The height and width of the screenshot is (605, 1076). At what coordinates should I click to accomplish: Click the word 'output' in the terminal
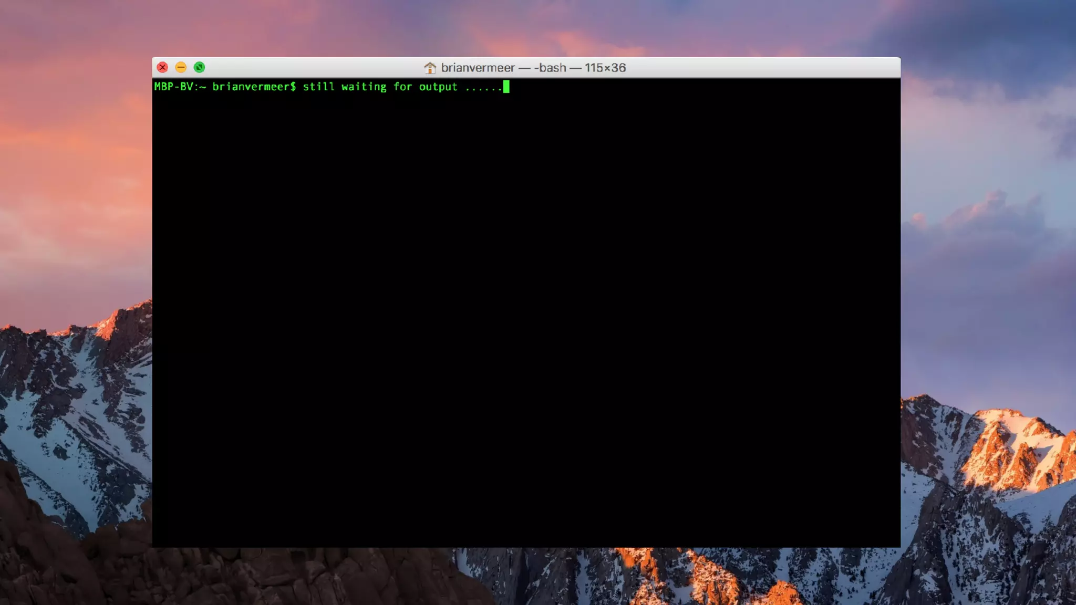coord(438,87)
